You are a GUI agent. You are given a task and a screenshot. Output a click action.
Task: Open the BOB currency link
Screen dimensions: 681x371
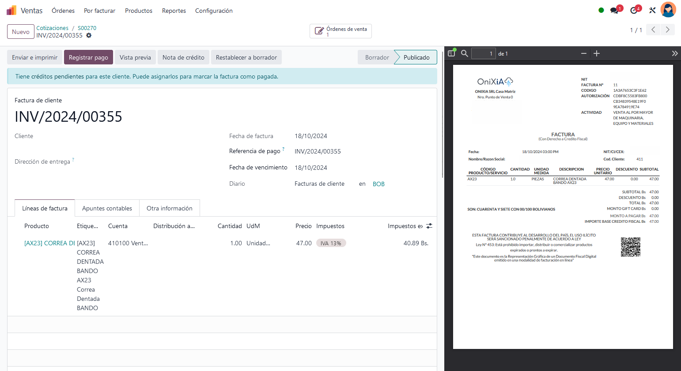tap(378, 184)
